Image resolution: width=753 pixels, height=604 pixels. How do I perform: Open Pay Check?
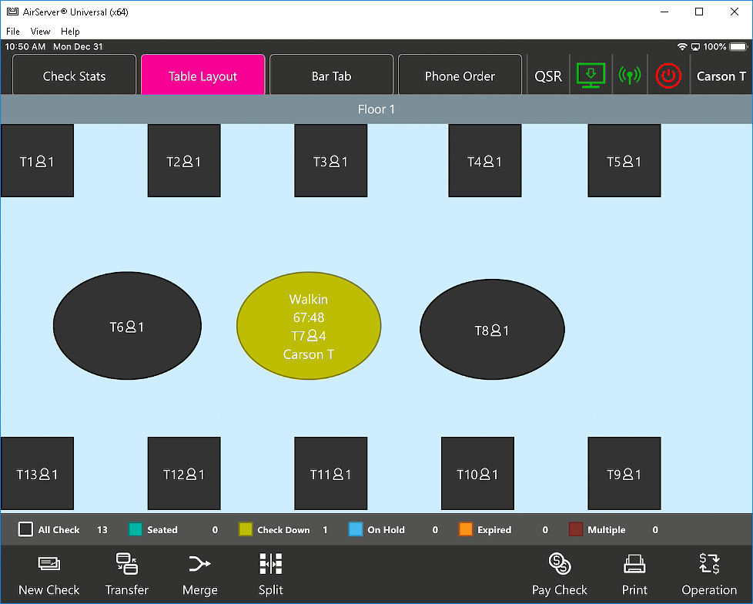pos(560,565)
